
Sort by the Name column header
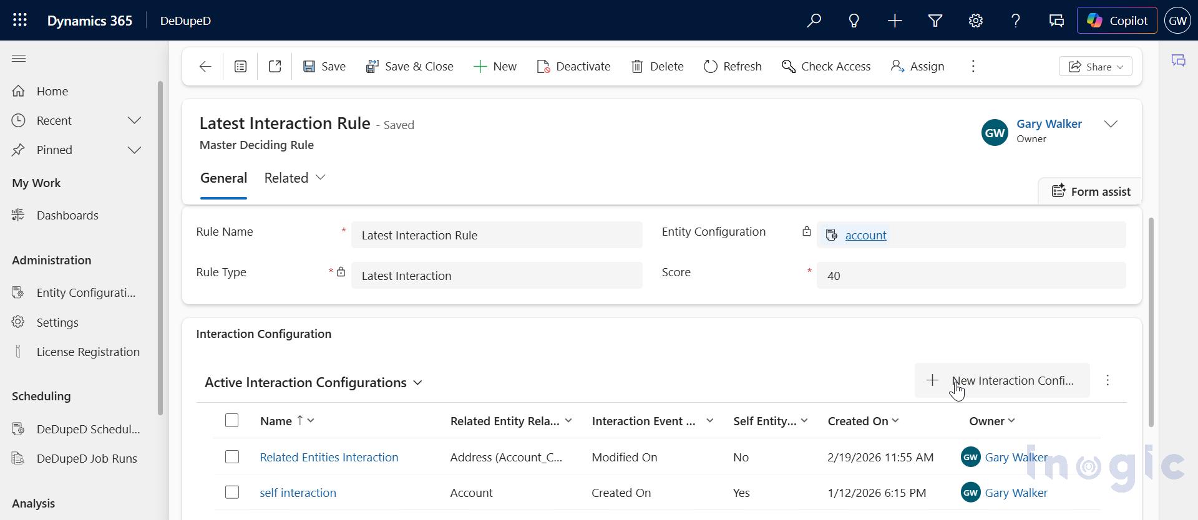287,421
